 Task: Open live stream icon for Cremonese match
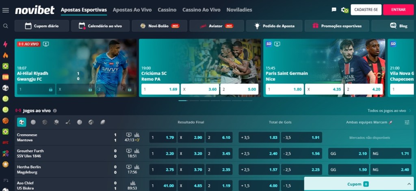point(129,135)
